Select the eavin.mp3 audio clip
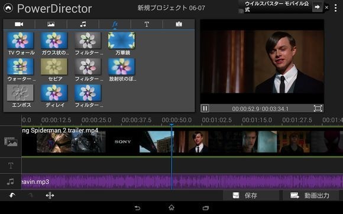Viewport: 343px width, 214px height. [182, 182]
